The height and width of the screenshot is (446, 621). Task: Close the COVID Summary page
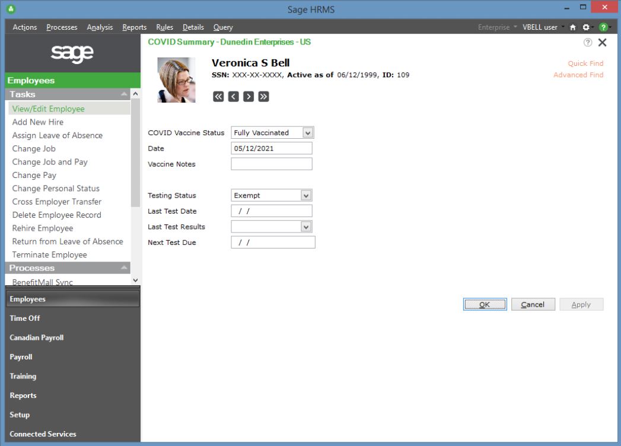point(603,42)
